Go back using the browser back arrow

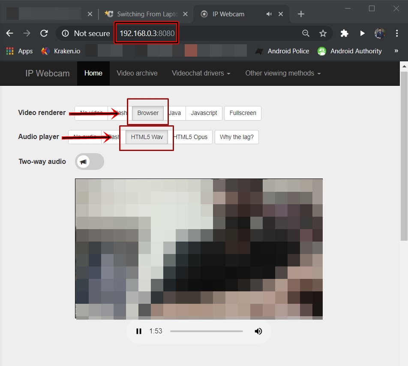pyautogui.click(x=9, y=33)
